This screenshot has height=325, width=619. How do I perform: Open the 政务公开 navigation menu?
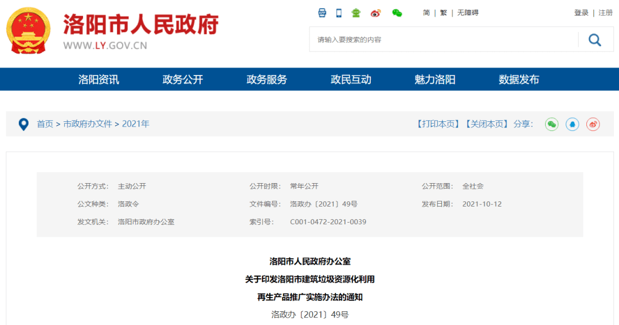(183, 80)
